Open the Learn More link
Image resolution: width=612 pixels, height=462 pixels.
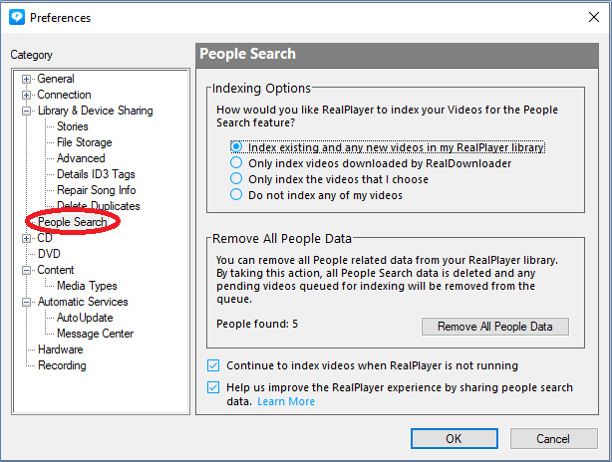pos(286,401)
